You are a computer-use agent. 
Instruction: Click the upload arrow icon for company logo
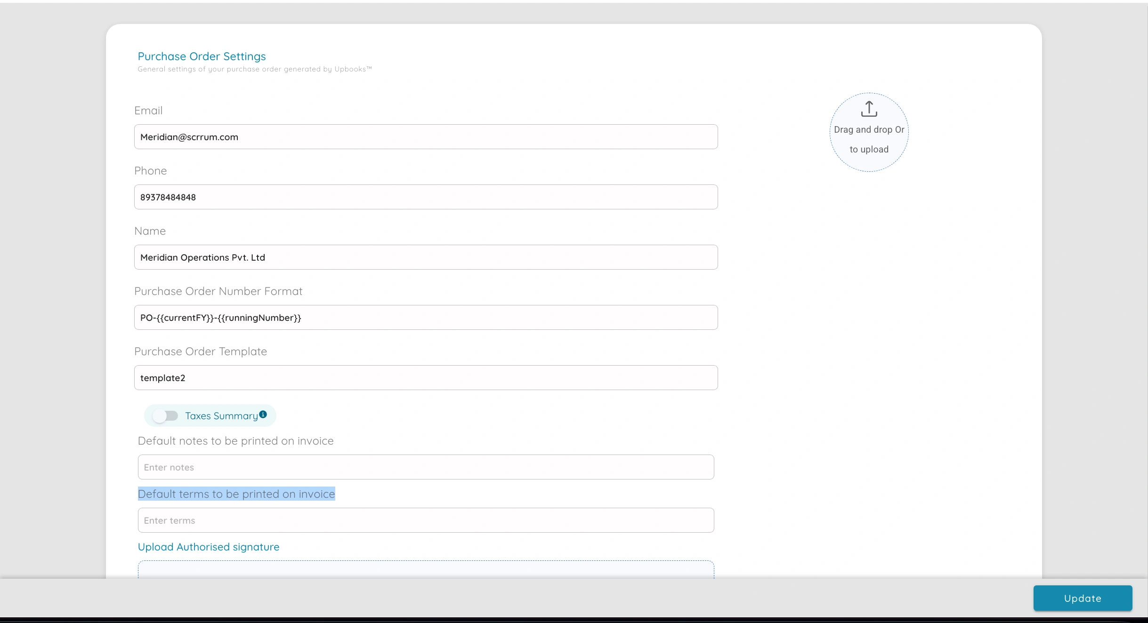[x=869, y=109]
